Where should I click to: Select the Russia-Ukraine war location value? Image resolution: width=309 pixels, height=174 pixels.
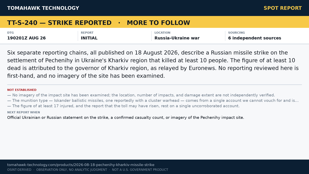tap(177, 38)
